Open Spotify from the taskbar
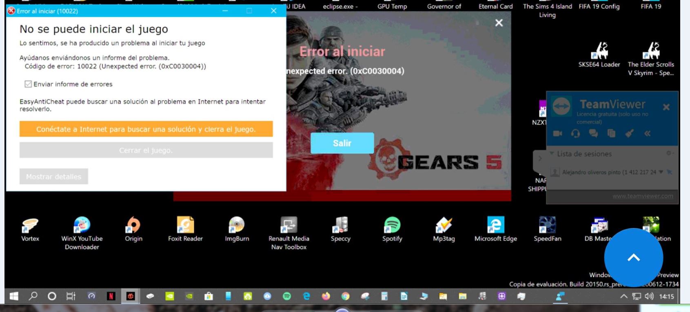Image resolution: width=690 pixels, height=312 pixels. (x=287, y=297)
